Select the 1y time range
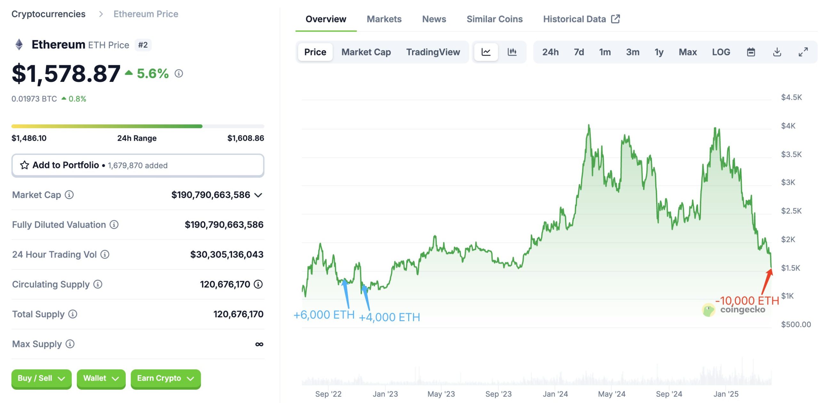The image size is (819, 403). [659, 52]
